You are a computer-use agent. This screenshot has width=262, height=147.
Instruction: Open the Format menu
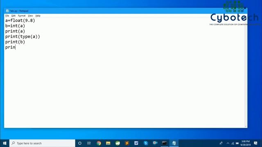[x=22, y=16]
